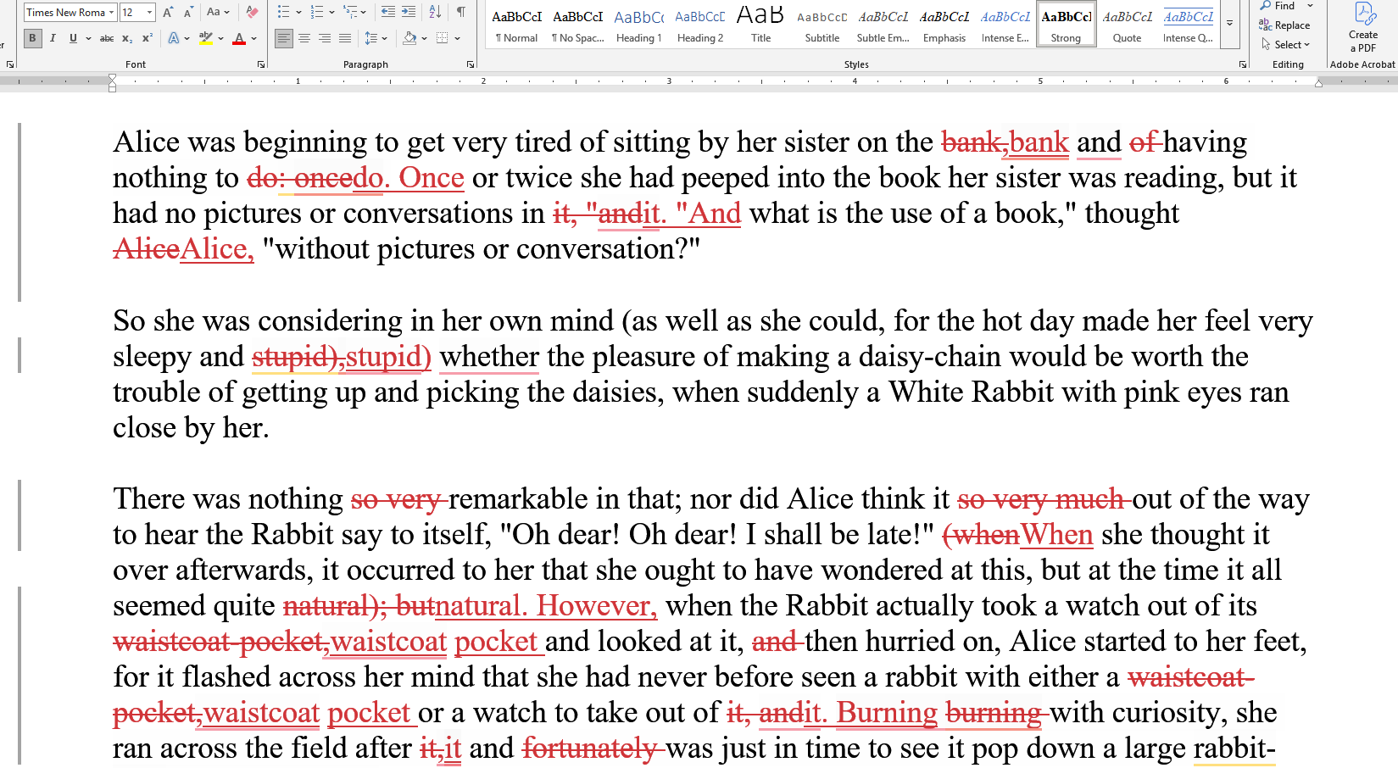
Task: Clear all formatting with the eraser icon
Action: click(252, 12)
